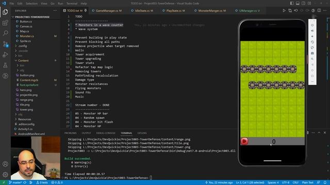
Task: Click the Split Editor icon
Action: click(x=319, y=10)
